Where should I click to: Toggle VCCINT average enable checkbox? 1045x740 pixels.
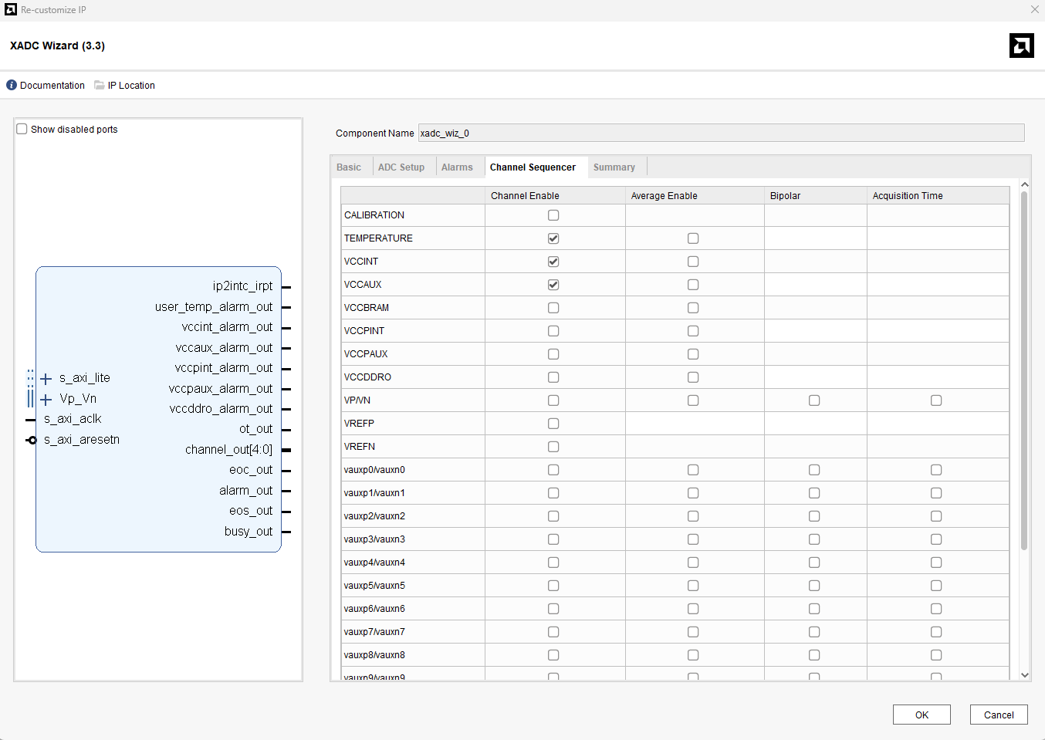(693, 262)
